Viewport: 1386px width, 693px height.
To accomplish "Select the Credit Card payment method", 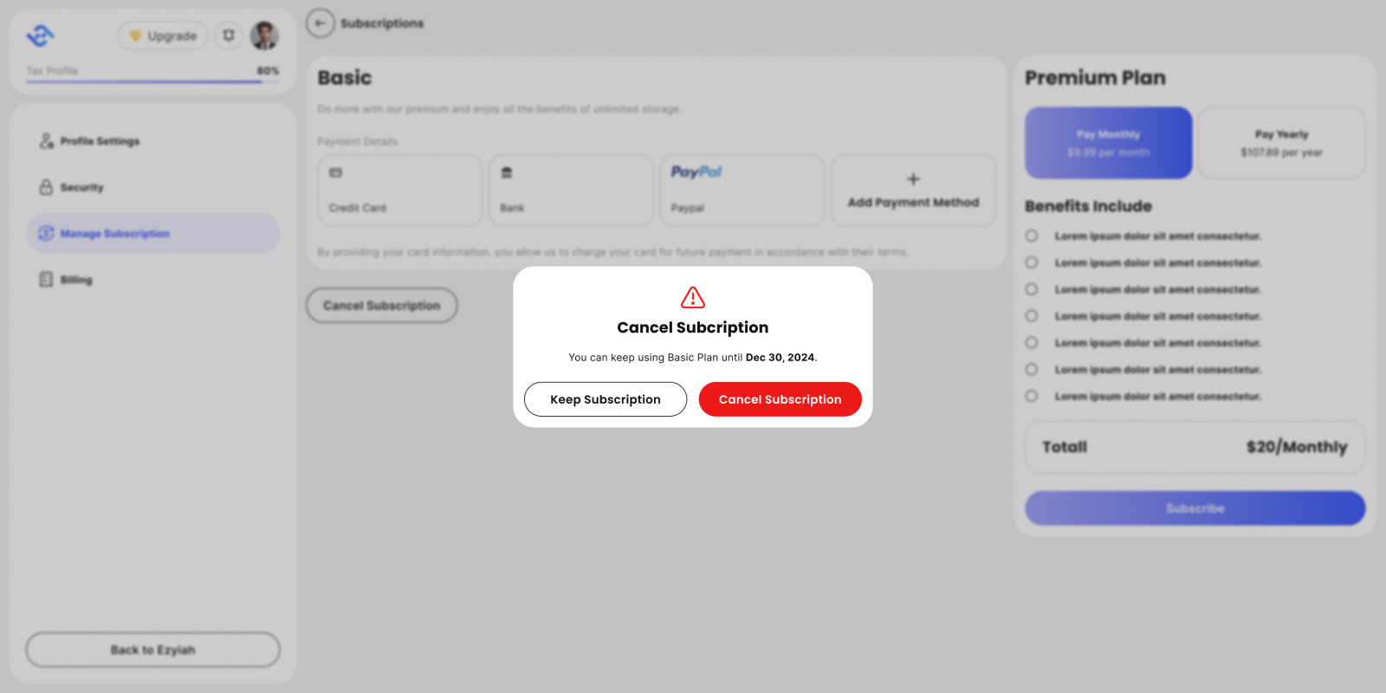I will tap(399, 191).
